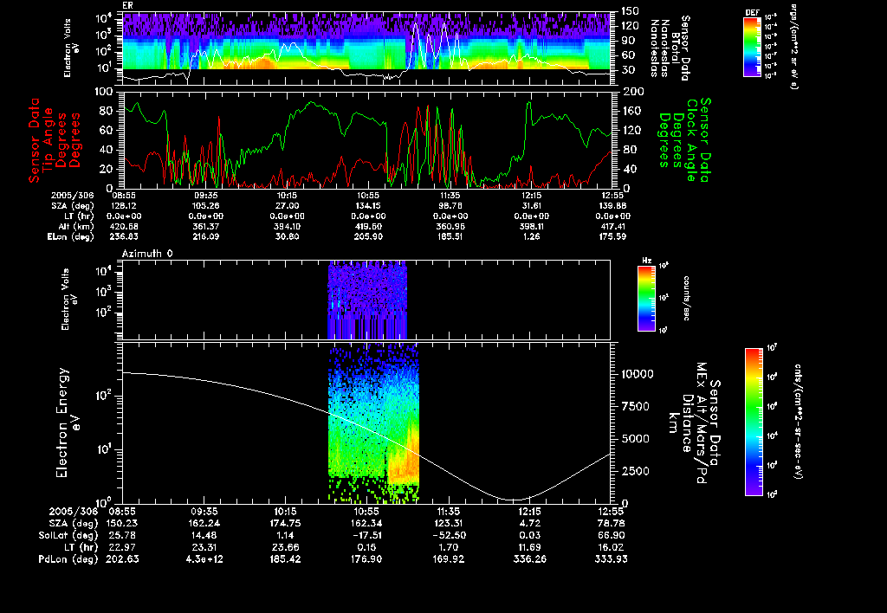Viewport: 887px width, 613px height.
Task: Click the lower SZA value 123.31
Action: tap(448, 523)
